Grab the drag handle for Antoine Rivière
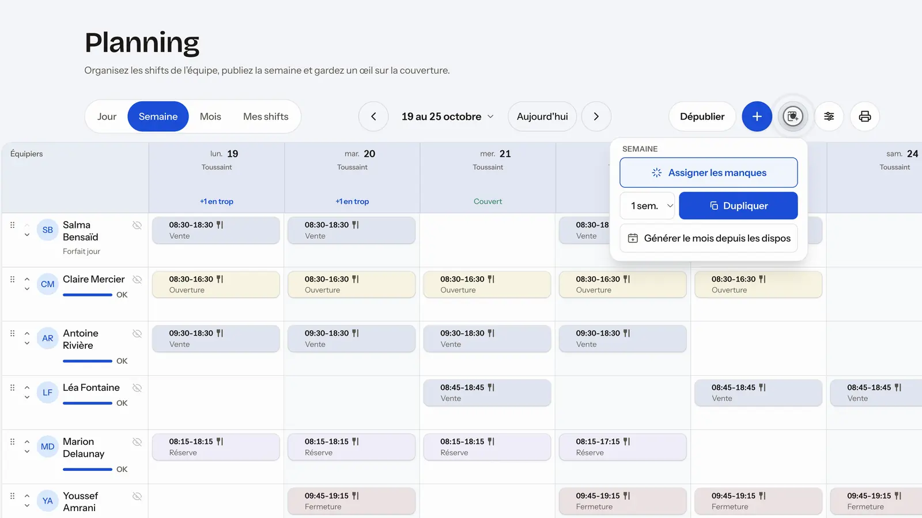Viewport: 922px width, 518px height. coord(12,333)
